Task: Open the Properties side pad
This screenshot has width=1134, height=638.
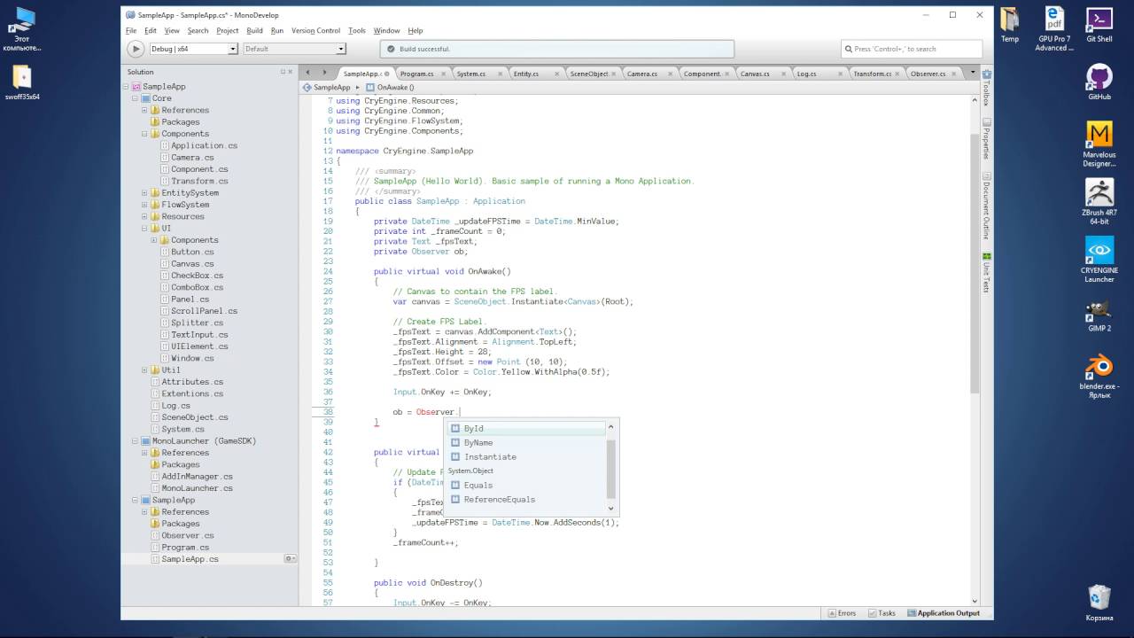Action: 986,139
